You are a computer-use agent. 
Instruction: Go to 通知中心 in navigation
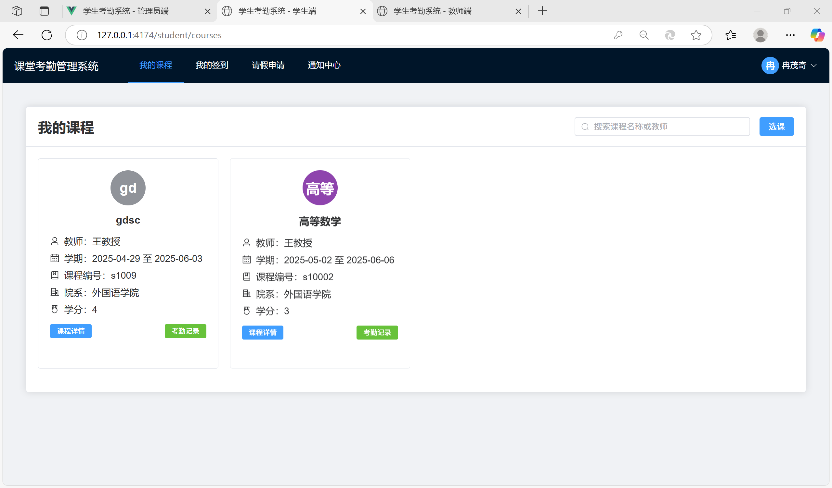[x=324, y=65]
